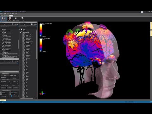Open the Edit menu
Viewport: 152px width, 114px height.
point(5,14)
